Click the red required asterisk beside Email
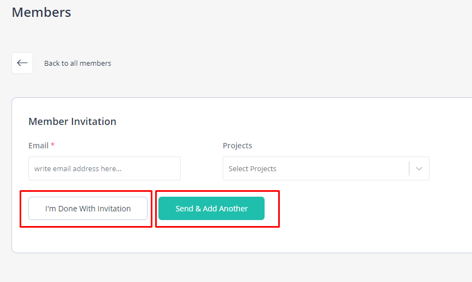 [53, 145]
